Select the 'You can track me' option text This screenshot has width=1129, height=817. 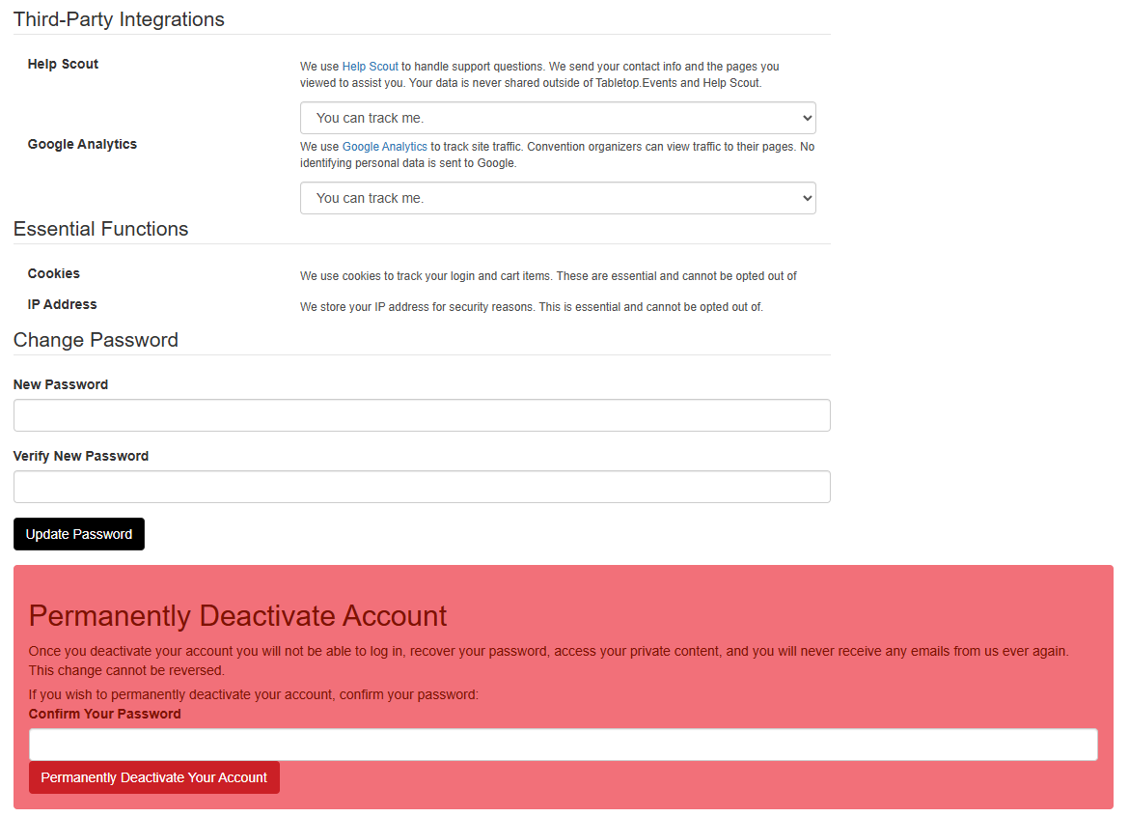(370, 117)
